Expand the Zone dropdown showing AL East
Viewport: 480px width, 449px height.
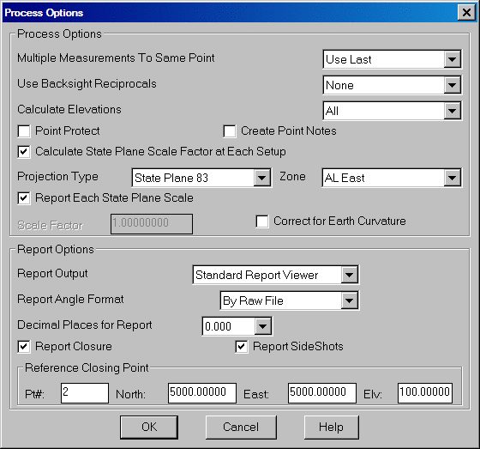coord(392,178)
